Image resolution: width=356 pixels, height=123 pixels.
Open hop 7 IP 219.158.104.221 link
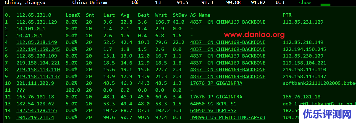tap(38, 63)
